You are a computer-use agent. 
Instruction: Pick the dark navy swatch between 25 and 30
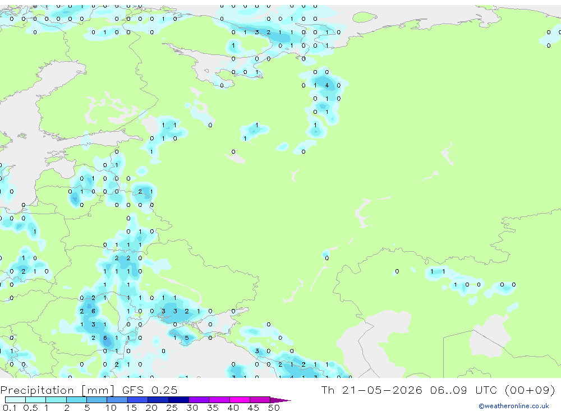coord(178,400)
